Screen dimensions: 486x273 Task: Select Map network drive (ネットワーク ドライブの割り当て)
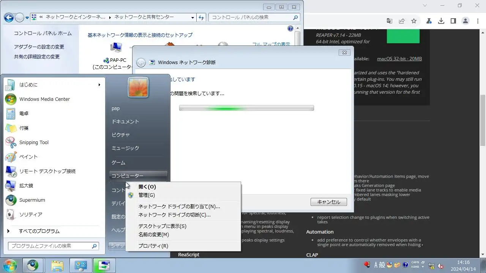click(183, 206)
